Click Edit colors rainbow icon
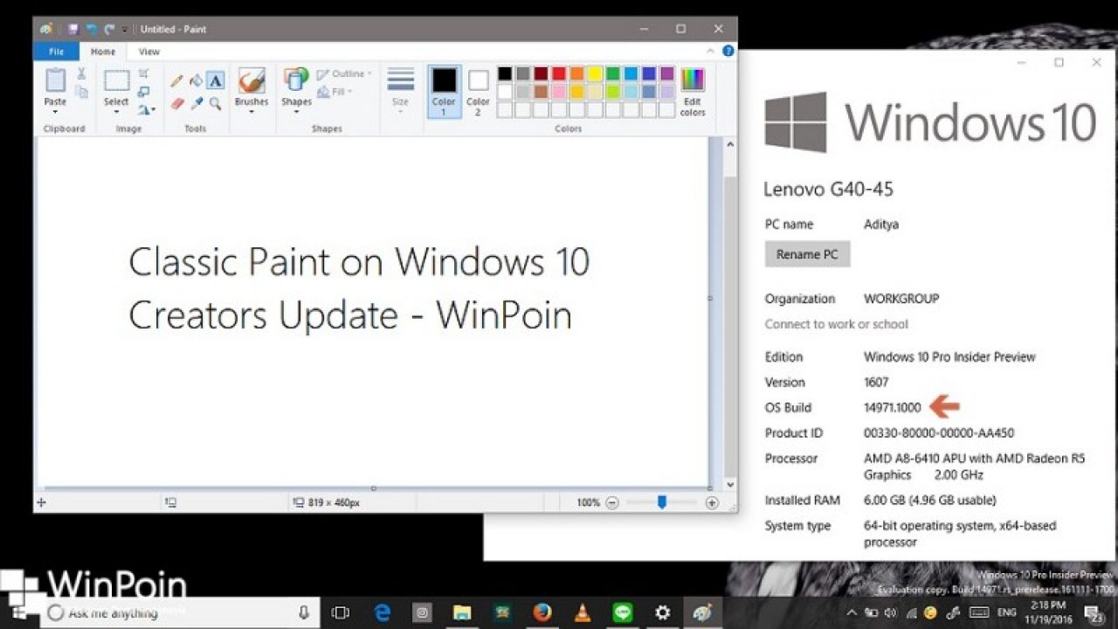This screenshot has height=629, width=1118. [693, 79]
